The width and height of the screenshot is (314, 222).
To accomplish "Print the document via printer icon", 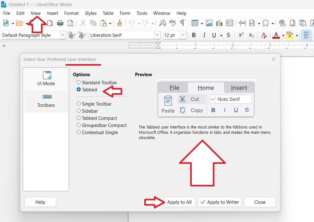I will click(60, 23).
